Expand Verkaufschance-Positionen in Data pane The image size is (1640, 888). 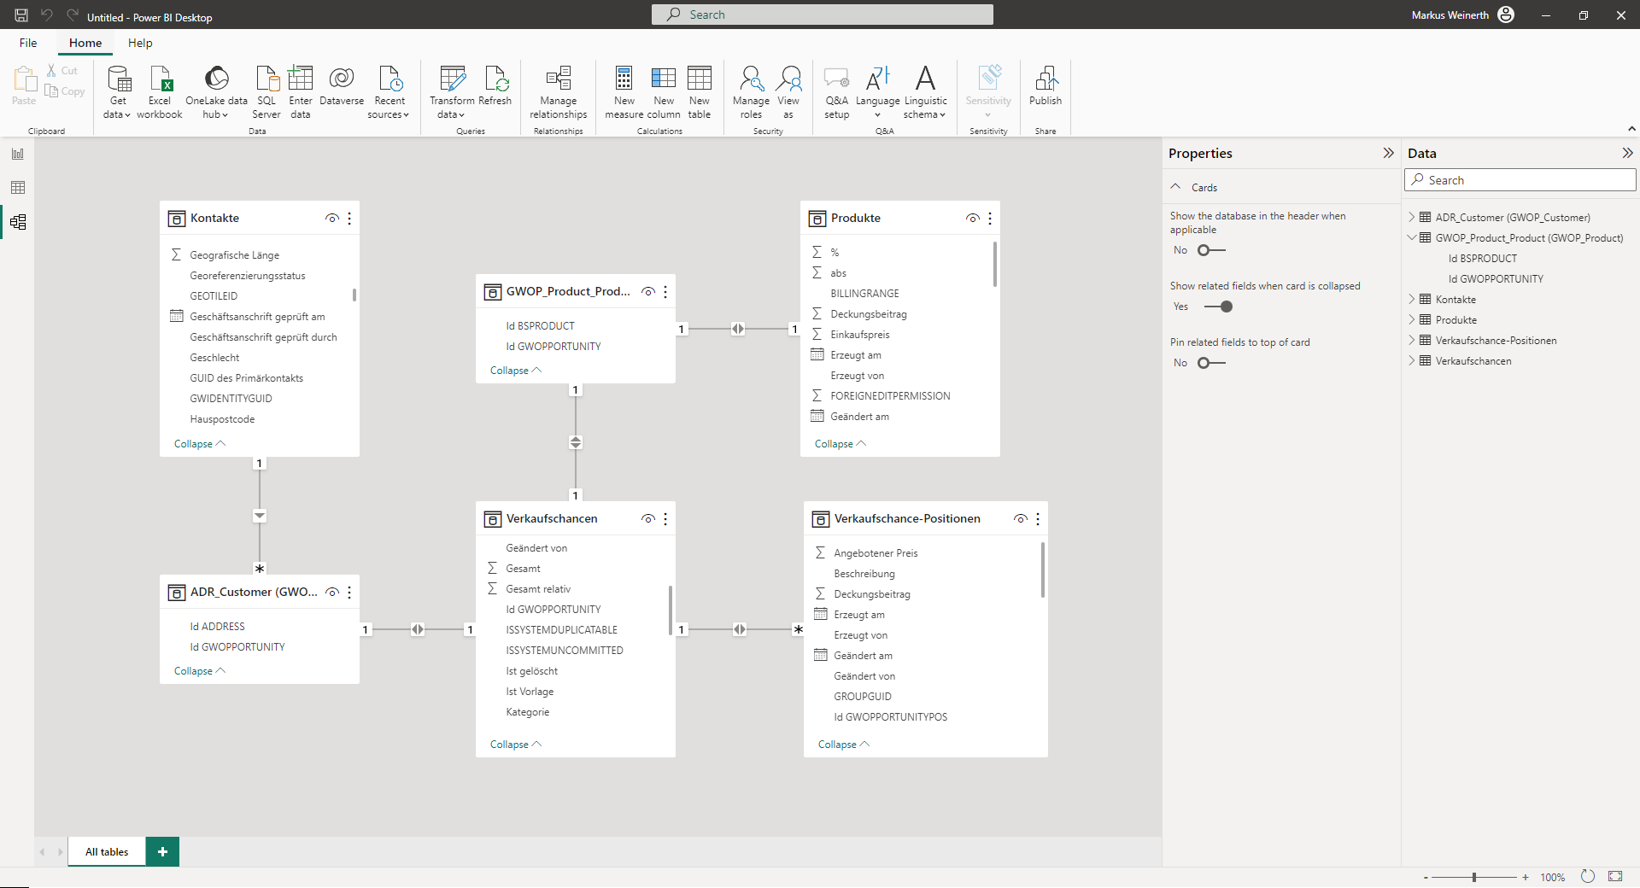coord(1412,341)
